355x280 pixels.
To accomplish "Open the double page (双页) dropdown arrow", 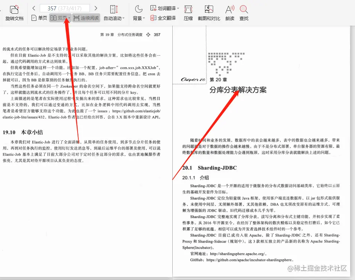I will coord(69,18).
